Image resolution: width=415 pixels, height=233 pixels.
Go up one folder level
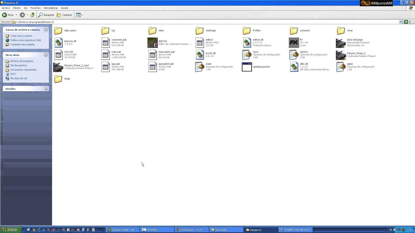(x=32, y=15)
